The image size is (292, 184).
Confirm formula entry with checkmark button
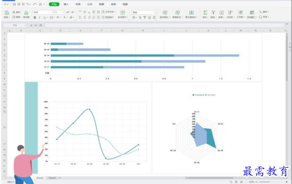[x=36, y=25]
